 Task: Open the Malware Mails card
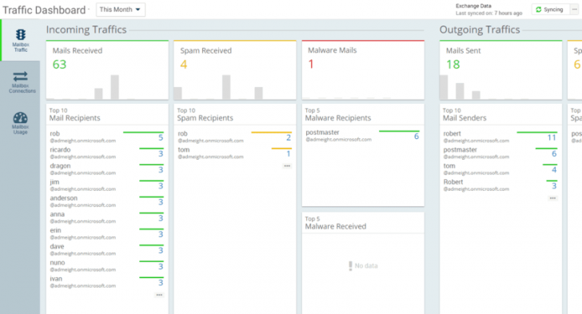(x=363, y=70)
